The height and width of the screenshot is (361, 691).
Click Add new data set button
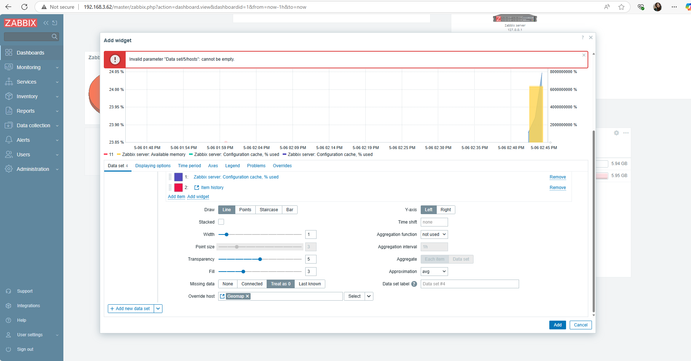(x=131, y=309)
